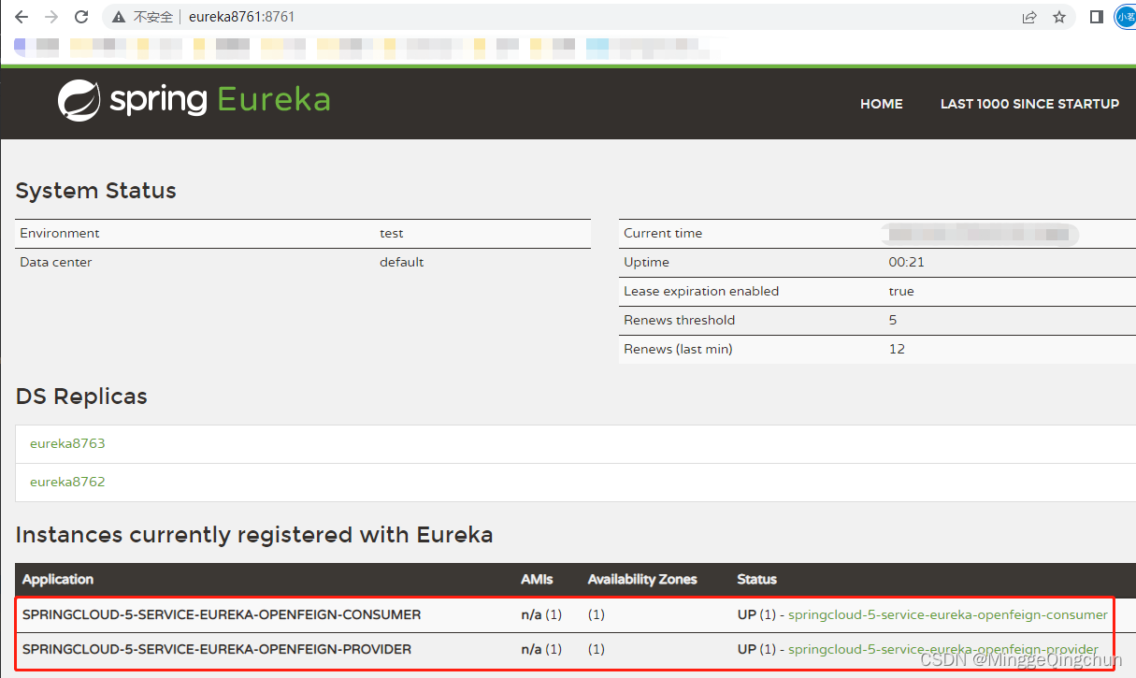Image resolution: width=1136 pixels, height=678 pixels.
Task: Click the Availability Zones column header
Action: (642, 579)
